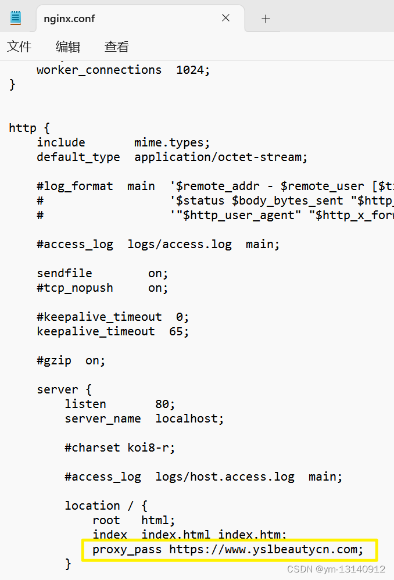Click the '#gzip on;' line

click(71, 361)
